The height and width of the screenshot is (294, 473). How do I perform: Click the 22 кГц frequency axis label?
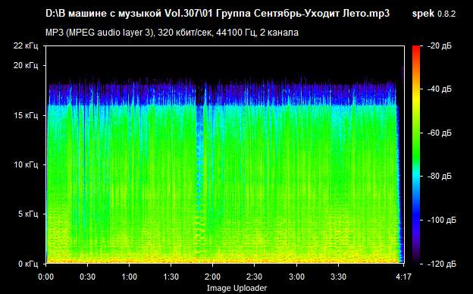26,45
